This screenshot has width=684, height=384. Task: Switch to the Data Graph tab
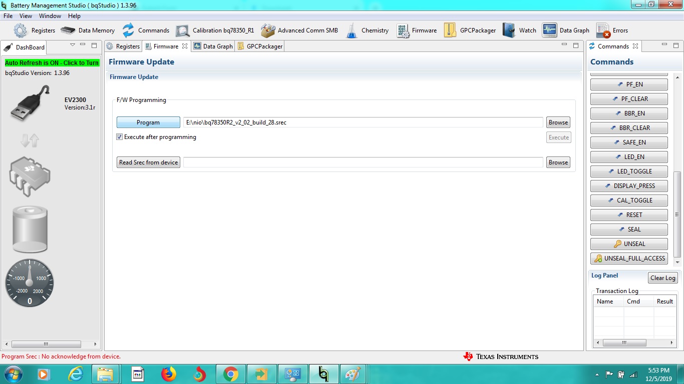tap(213, 46)
